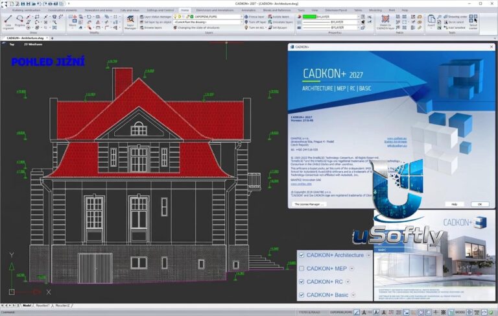
Task: Click the Freeze layer icon
Action: [x=254, y=16]
